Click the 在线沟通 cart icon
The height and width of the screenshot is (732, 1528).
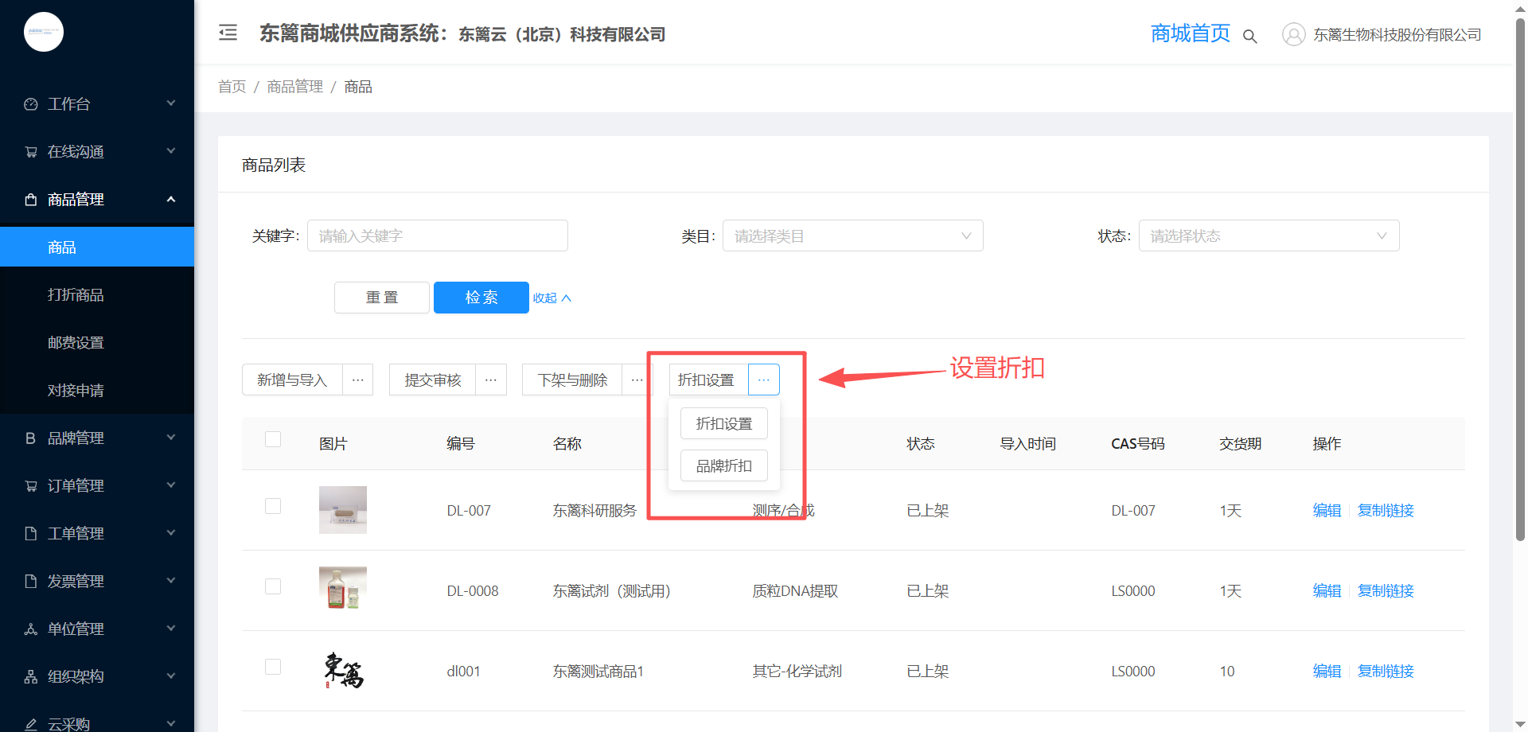(x=31, y=152)
